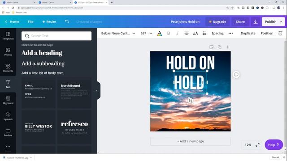Enter fullscreen presentation mode
Image resolution: width=287 pixels, height=161 pixels.
click(x=257, y=145)
